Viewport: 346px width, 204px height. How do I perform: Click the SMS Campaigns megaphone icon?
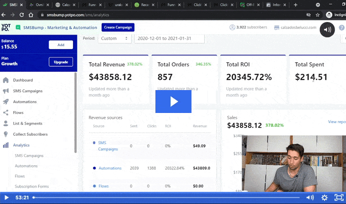pos(6,91)
